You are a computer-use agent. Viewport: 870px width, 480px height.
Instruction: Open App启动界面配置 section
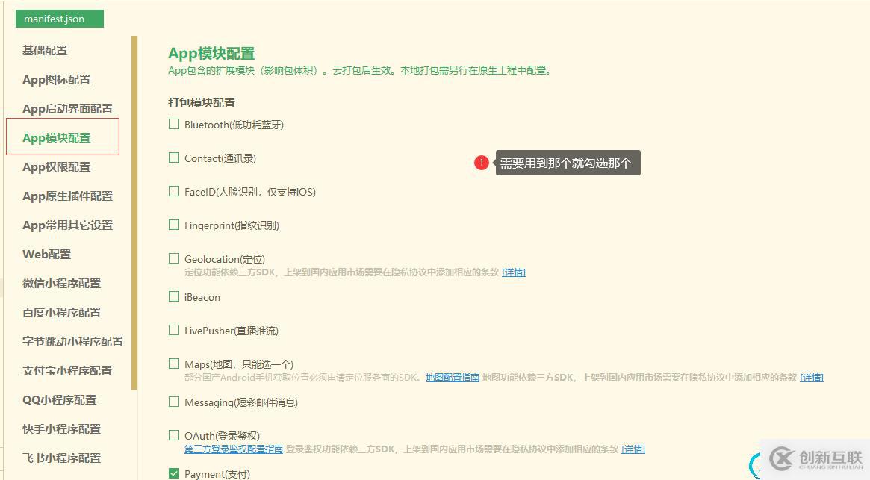point(67,109)
